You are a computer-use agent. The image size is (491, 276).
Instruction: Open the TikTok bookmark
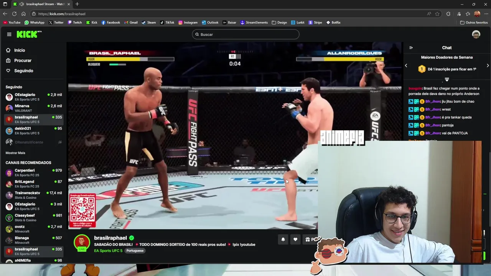167,23
